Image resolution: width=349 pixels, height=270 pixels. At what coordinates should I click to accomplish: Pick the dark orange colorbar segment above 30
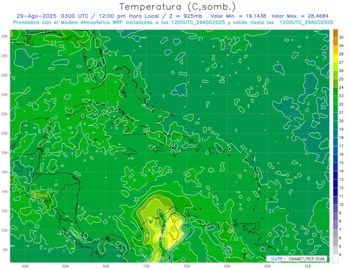(335, 33)
